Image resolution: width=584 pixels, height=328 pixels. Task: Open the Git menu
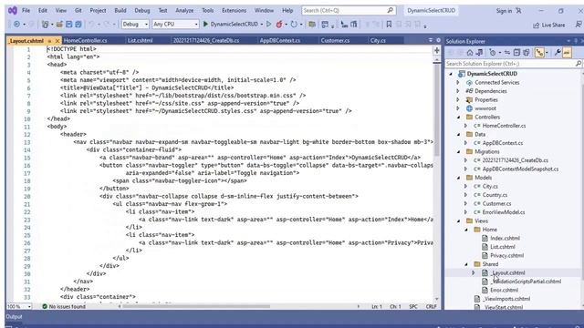pos(78,10)
